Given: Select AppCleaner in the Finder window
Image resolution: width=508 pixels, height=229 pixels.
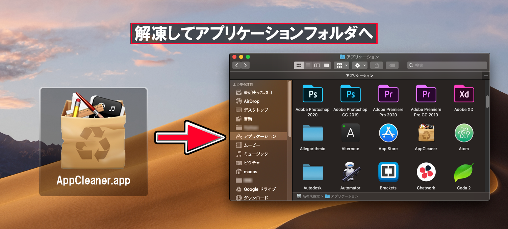Looking at the screenshot, I should 426,133.
